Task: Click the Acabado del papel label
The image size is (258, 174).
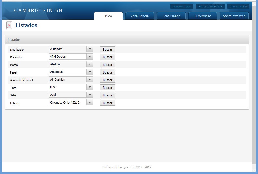Action: pos(21,80)
